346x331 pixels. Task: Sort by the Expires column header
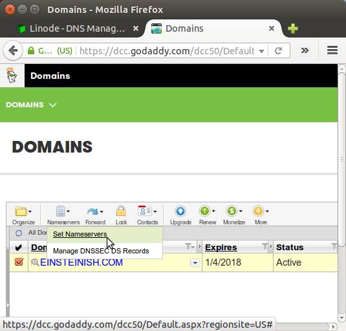221,248
